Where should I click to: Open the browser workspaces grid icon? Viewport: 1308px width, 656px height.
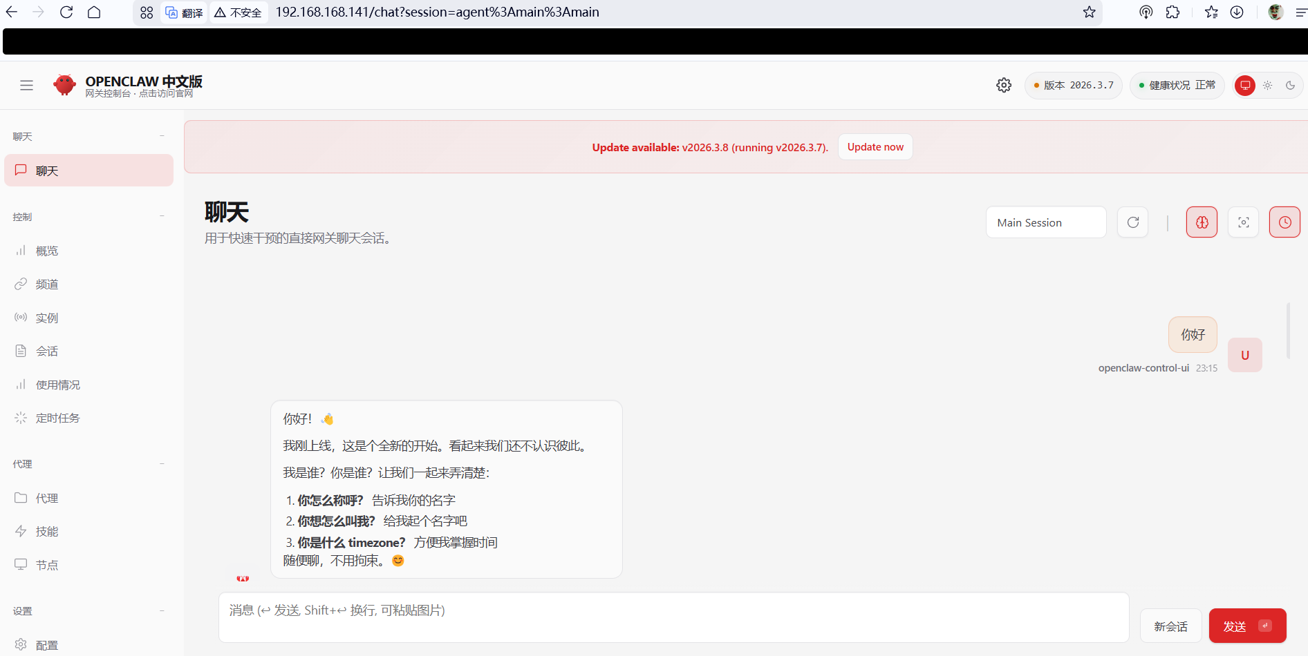tap(147, 12)
